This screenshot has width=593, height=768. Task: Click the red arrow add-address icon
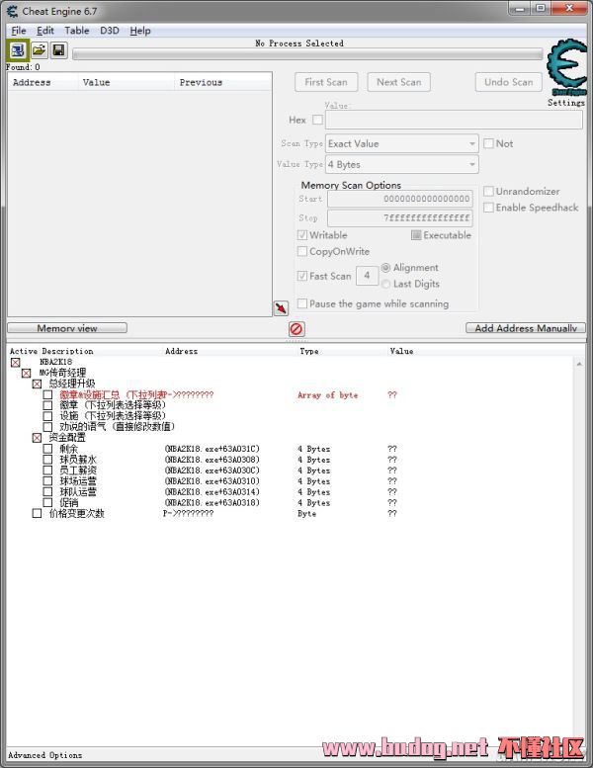coord(281,308)
